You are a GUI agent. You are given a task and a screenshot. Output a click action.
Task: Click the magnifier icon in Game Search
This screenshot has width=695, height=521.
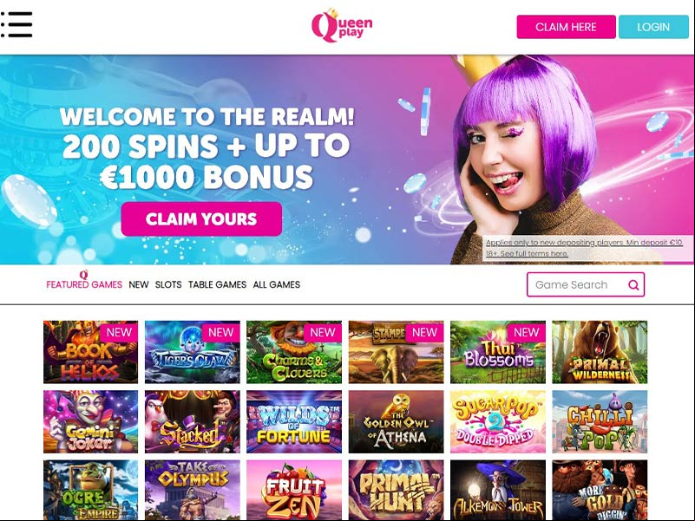point(633,285)
